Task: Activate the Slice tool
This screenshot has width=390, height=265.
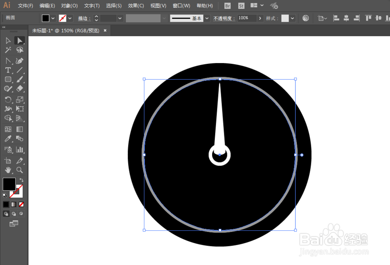Action: point(19,161)
